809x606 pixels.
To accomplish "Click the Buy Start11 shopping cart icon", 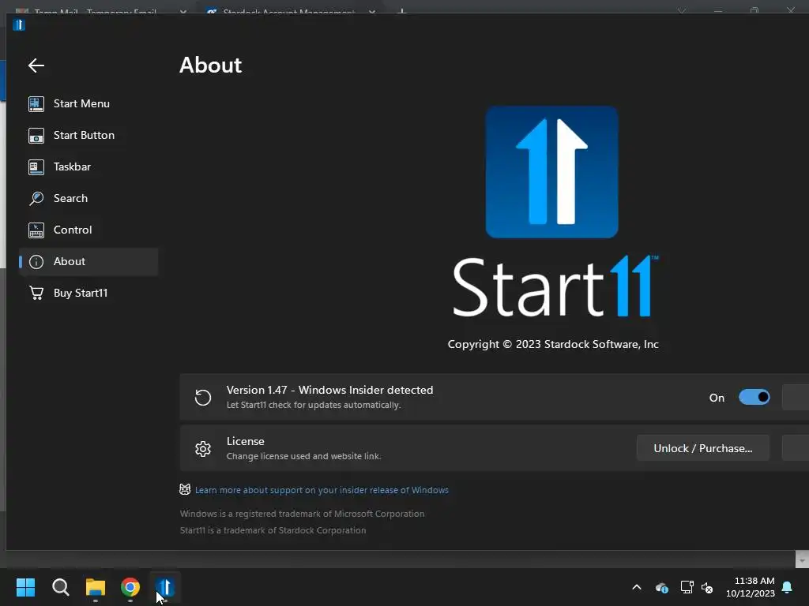I will (x=36, y=294).
